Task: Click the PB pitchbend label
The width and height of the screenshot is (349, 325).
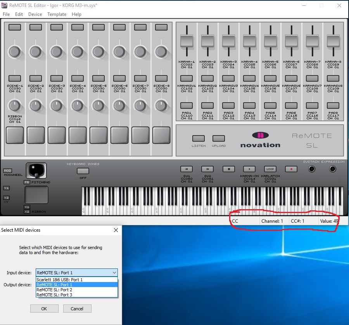Action: tap(27, 182)
